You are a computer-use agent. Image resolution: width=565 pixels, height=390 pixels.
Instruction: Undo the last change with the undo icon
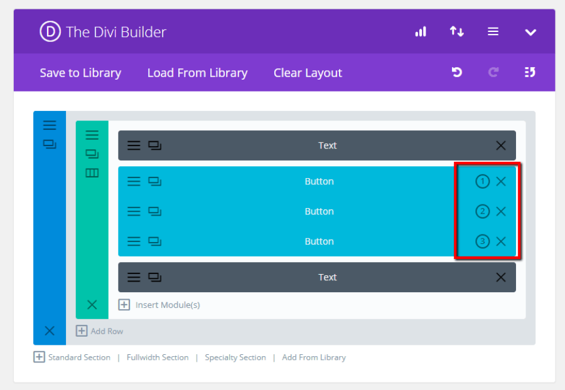pos(456,72)
